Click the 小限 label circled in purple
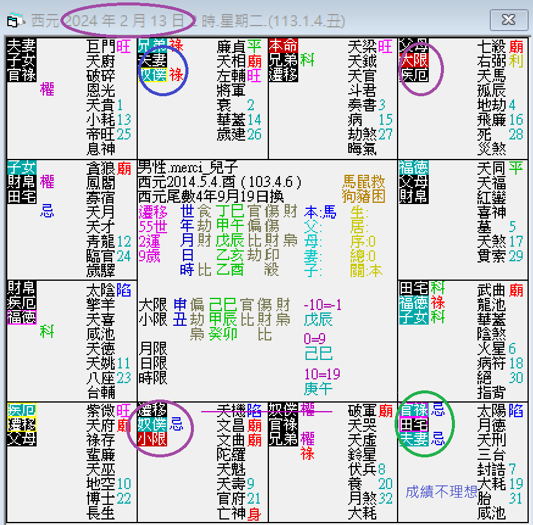533x525 pixels. (152, 439)
